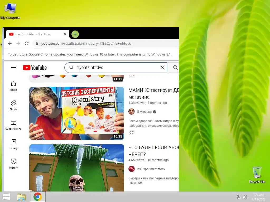Open video titled 'ЧТО БУДЕТ ЕСЛИ'
Image resolution: width=270 pixels, height=202 pixels.
154,151
